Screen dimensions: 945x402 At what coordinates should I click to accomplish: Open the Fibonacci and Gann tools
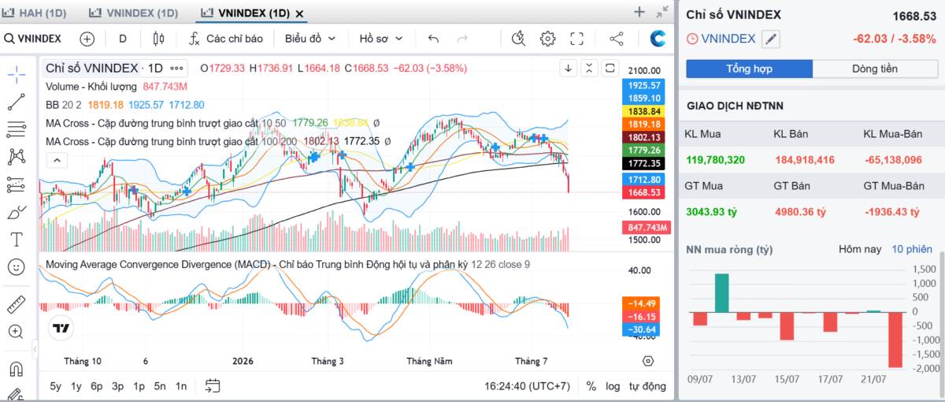click(17, 129)
